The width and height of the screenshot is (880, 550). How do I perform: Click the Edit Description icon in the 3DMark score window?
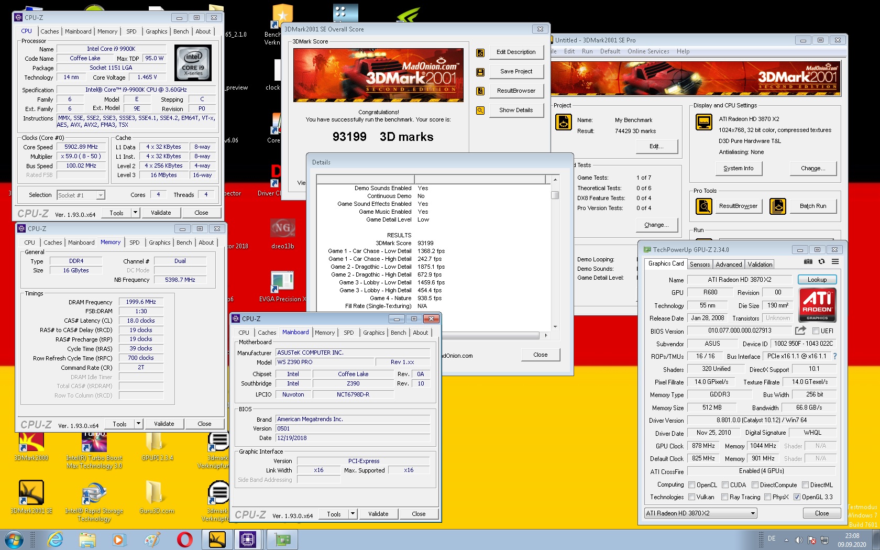[480, 52]
